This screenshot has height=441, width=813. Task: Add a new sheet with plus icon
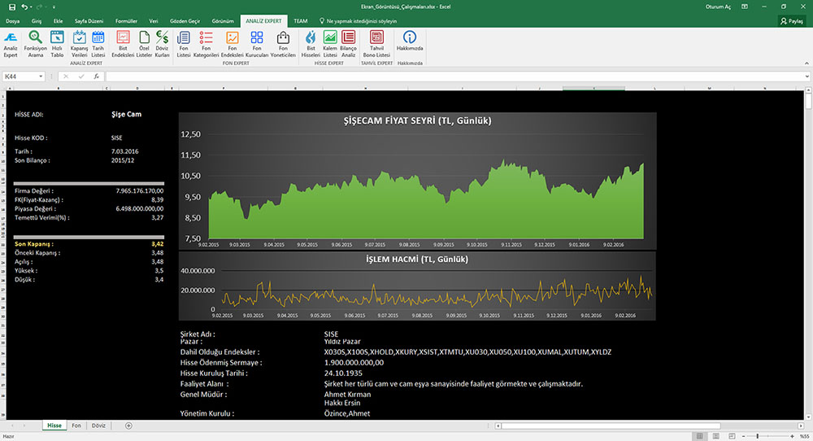pos(128,426)
